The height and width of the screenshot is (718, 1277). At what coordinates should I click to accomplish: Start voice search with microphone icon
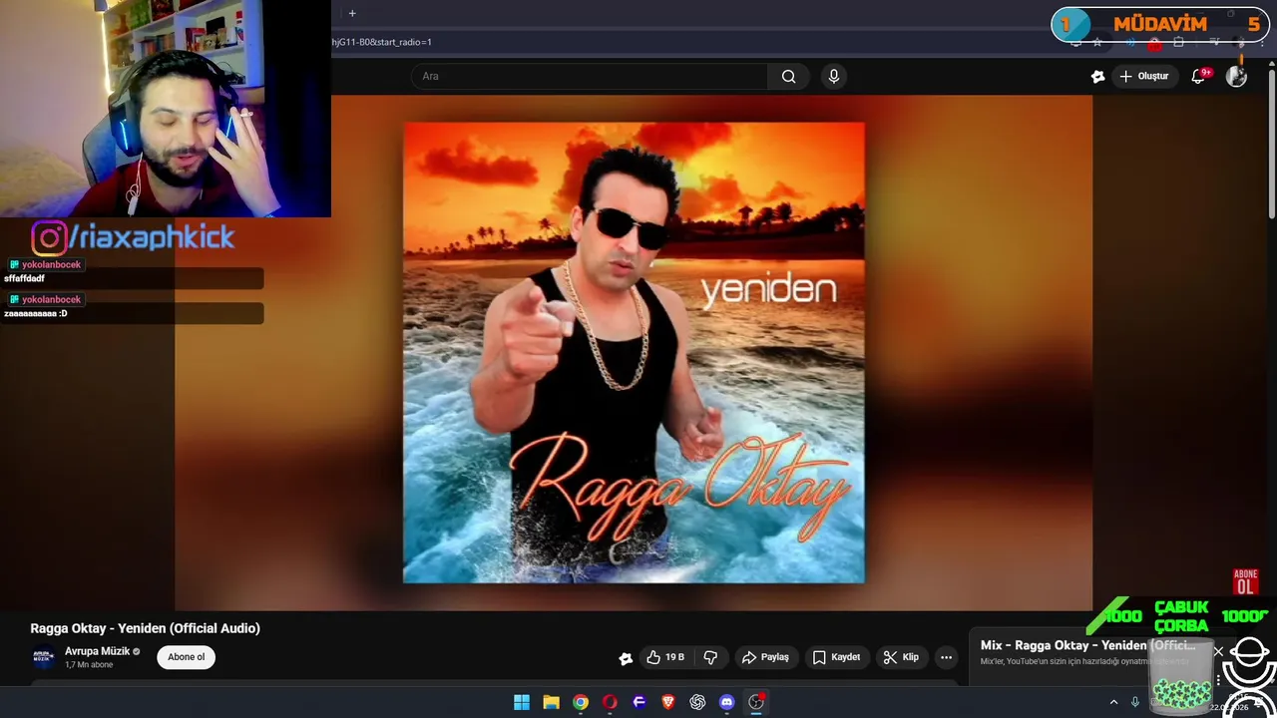(834, 76)
